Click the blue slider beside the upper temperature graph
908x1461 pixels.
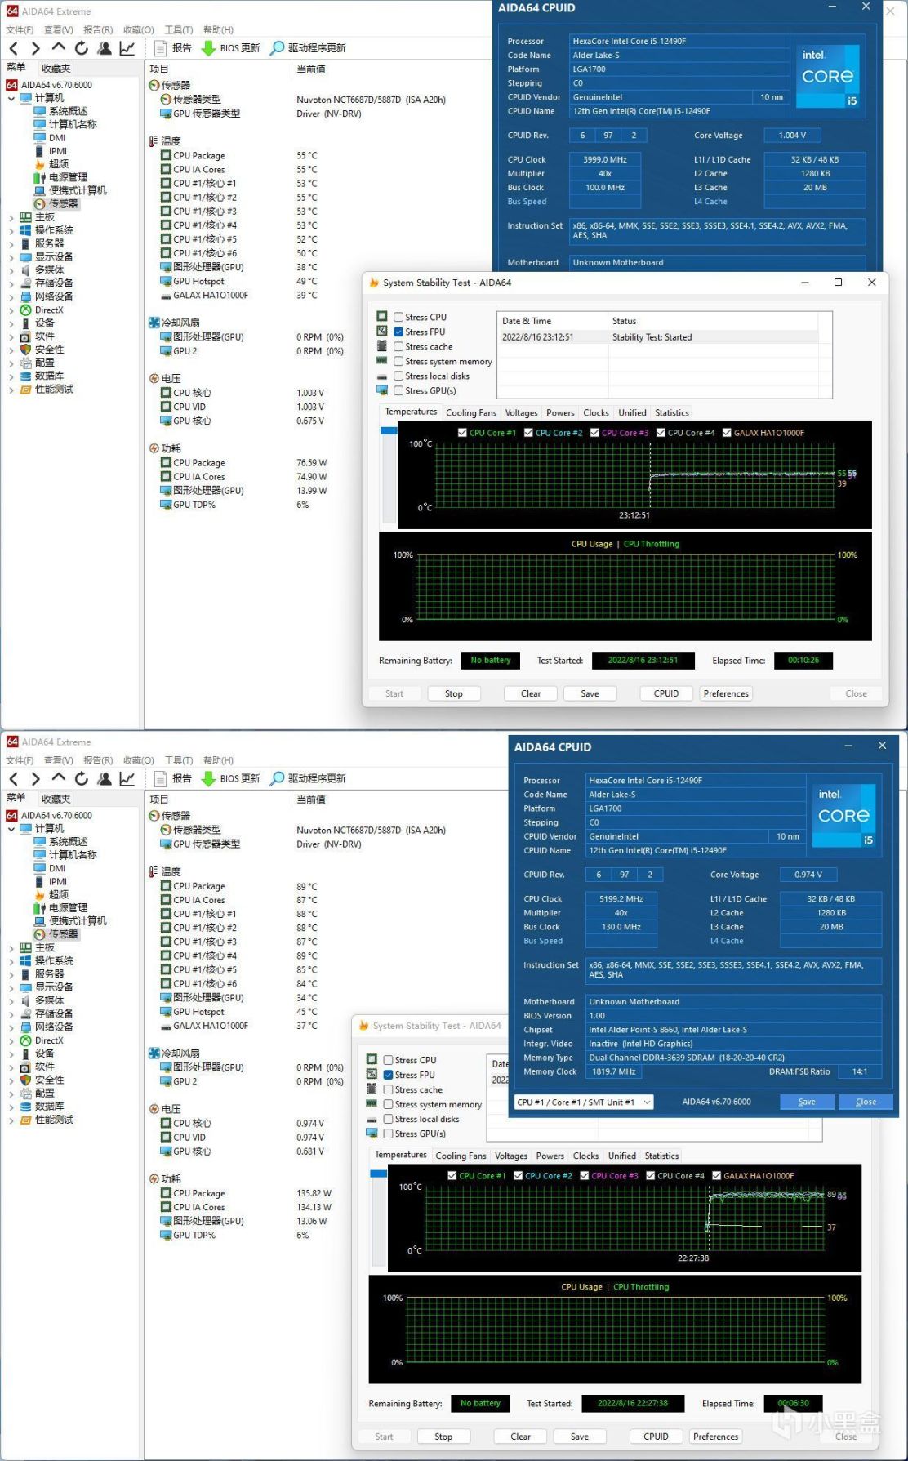[x=389, y=430]
